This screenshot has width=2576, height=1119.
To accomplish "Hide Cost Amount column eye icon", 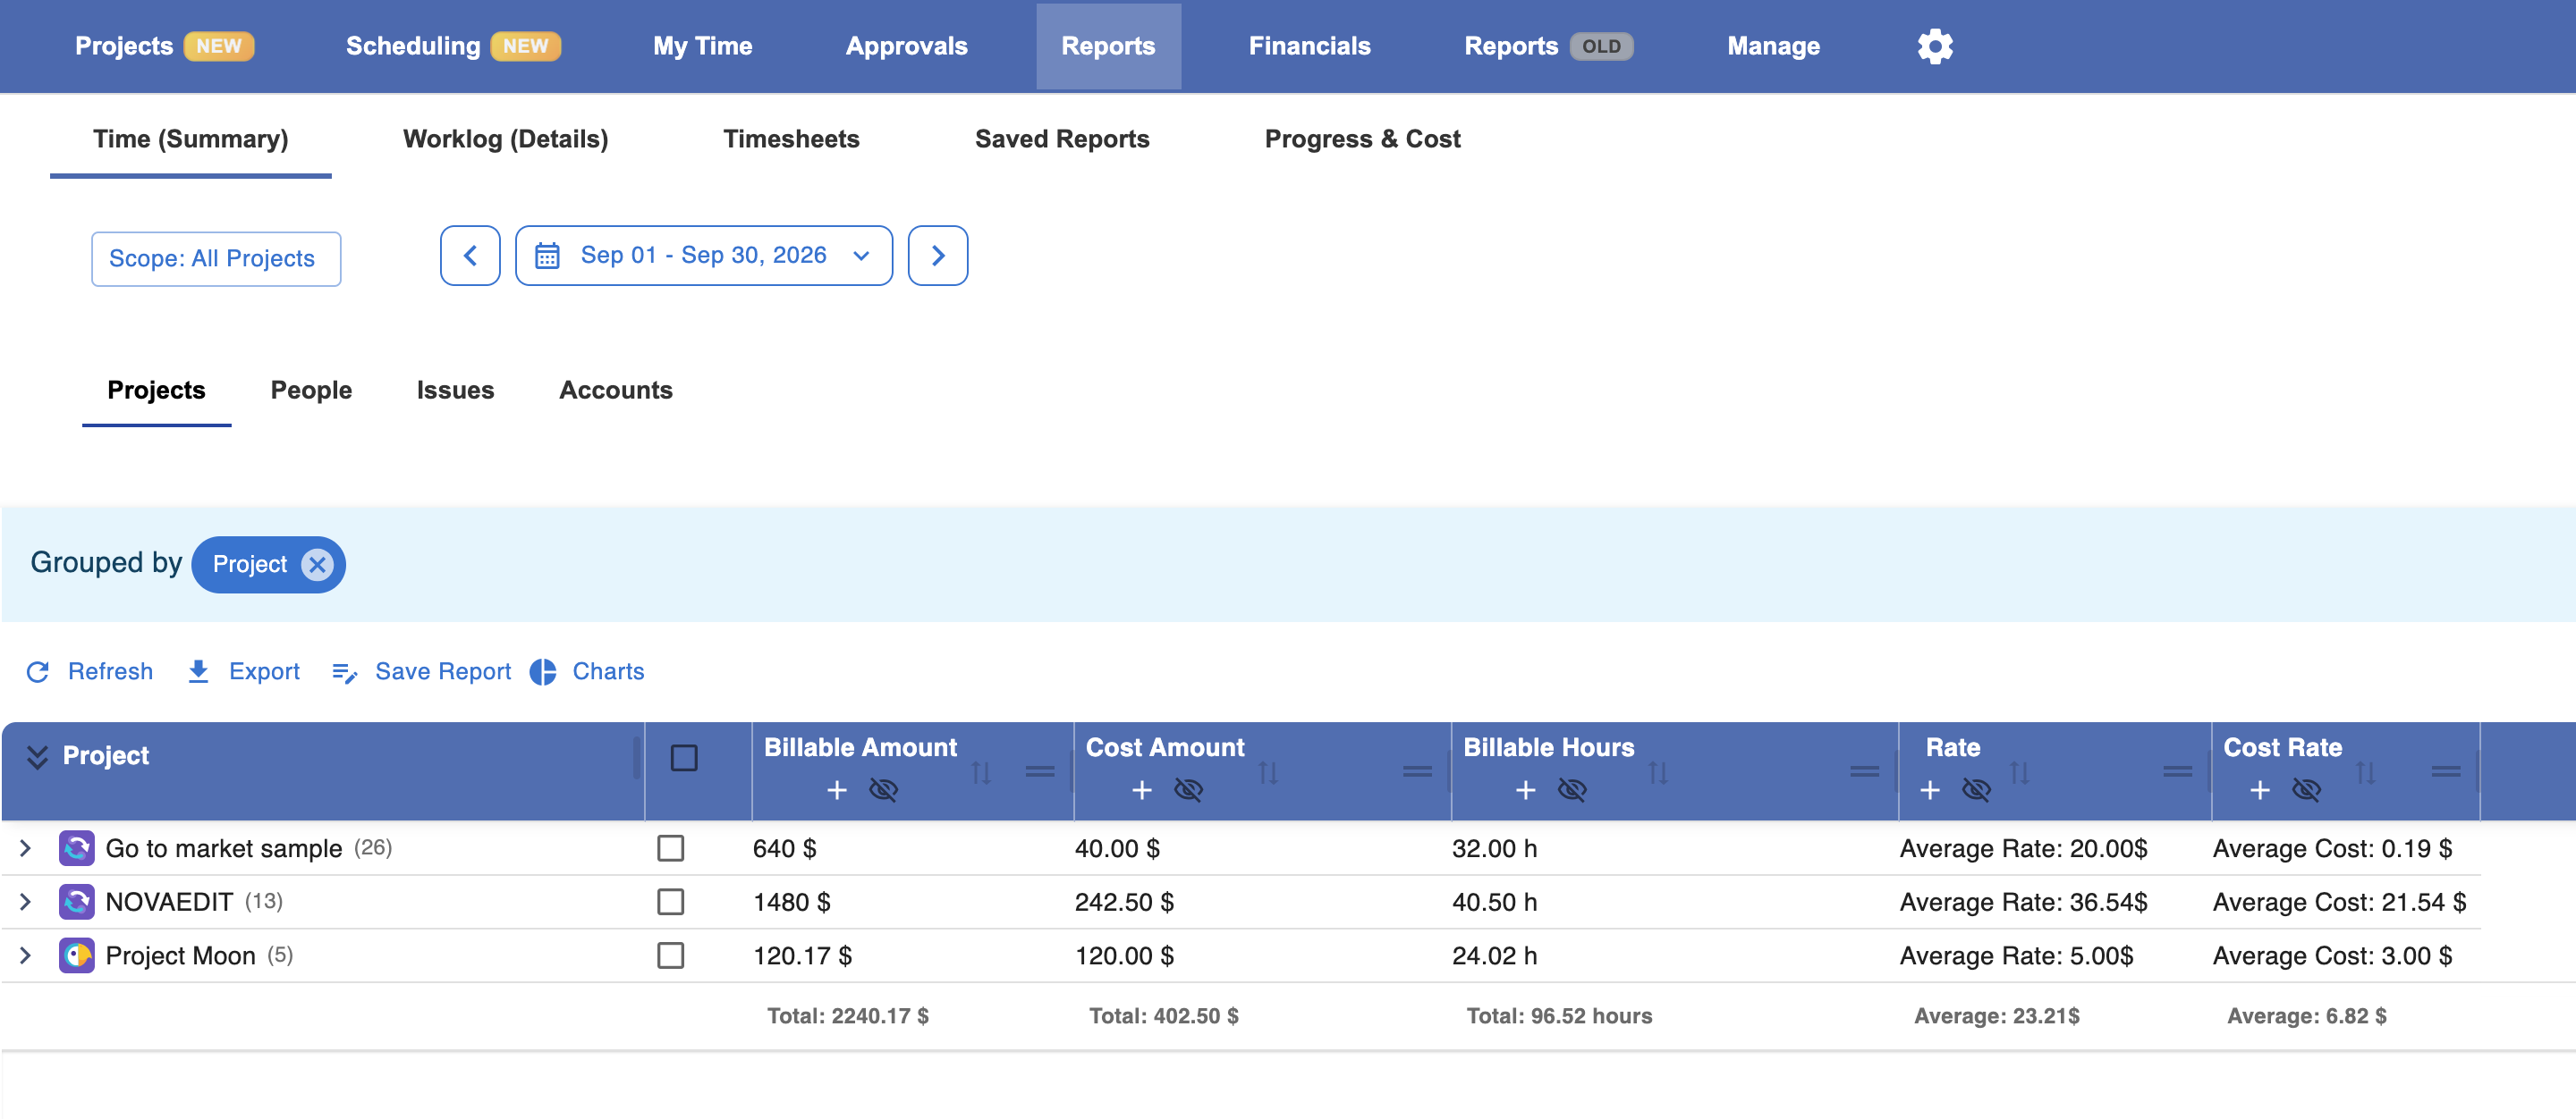I will click(x=1188, y=790).
